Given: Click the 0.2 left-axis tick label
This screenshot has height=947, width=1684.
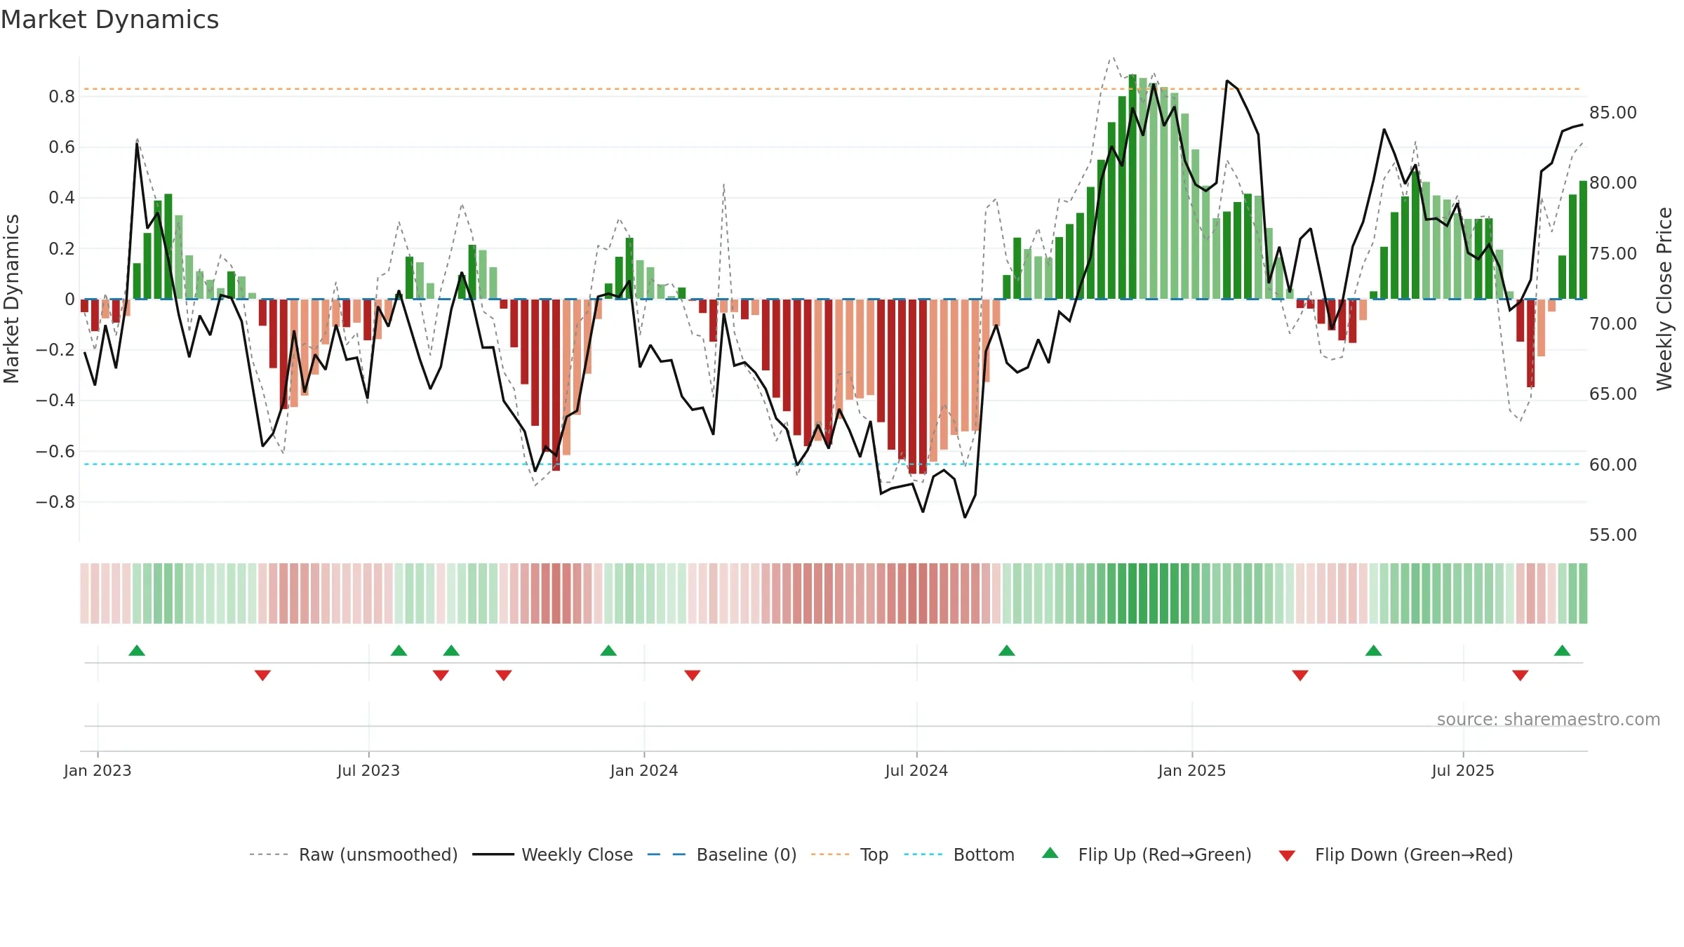Looking at the screenshot, I should 62,249.
